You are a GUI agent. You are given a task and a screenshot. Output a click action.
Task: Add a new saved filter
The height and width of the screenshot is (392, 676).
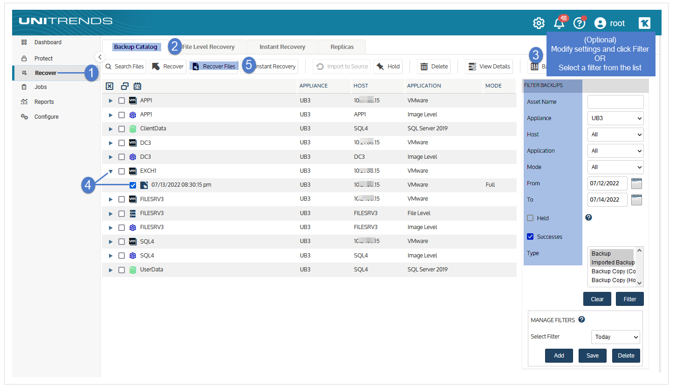point(559,356)
